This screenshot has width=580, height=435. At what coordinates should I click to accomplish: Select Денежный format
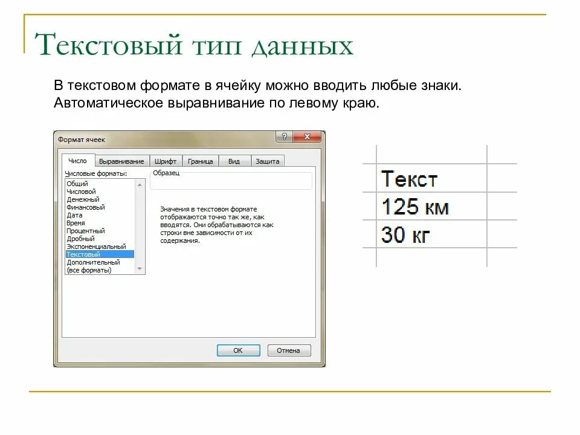pyautogui.click(x=100, y=199)
